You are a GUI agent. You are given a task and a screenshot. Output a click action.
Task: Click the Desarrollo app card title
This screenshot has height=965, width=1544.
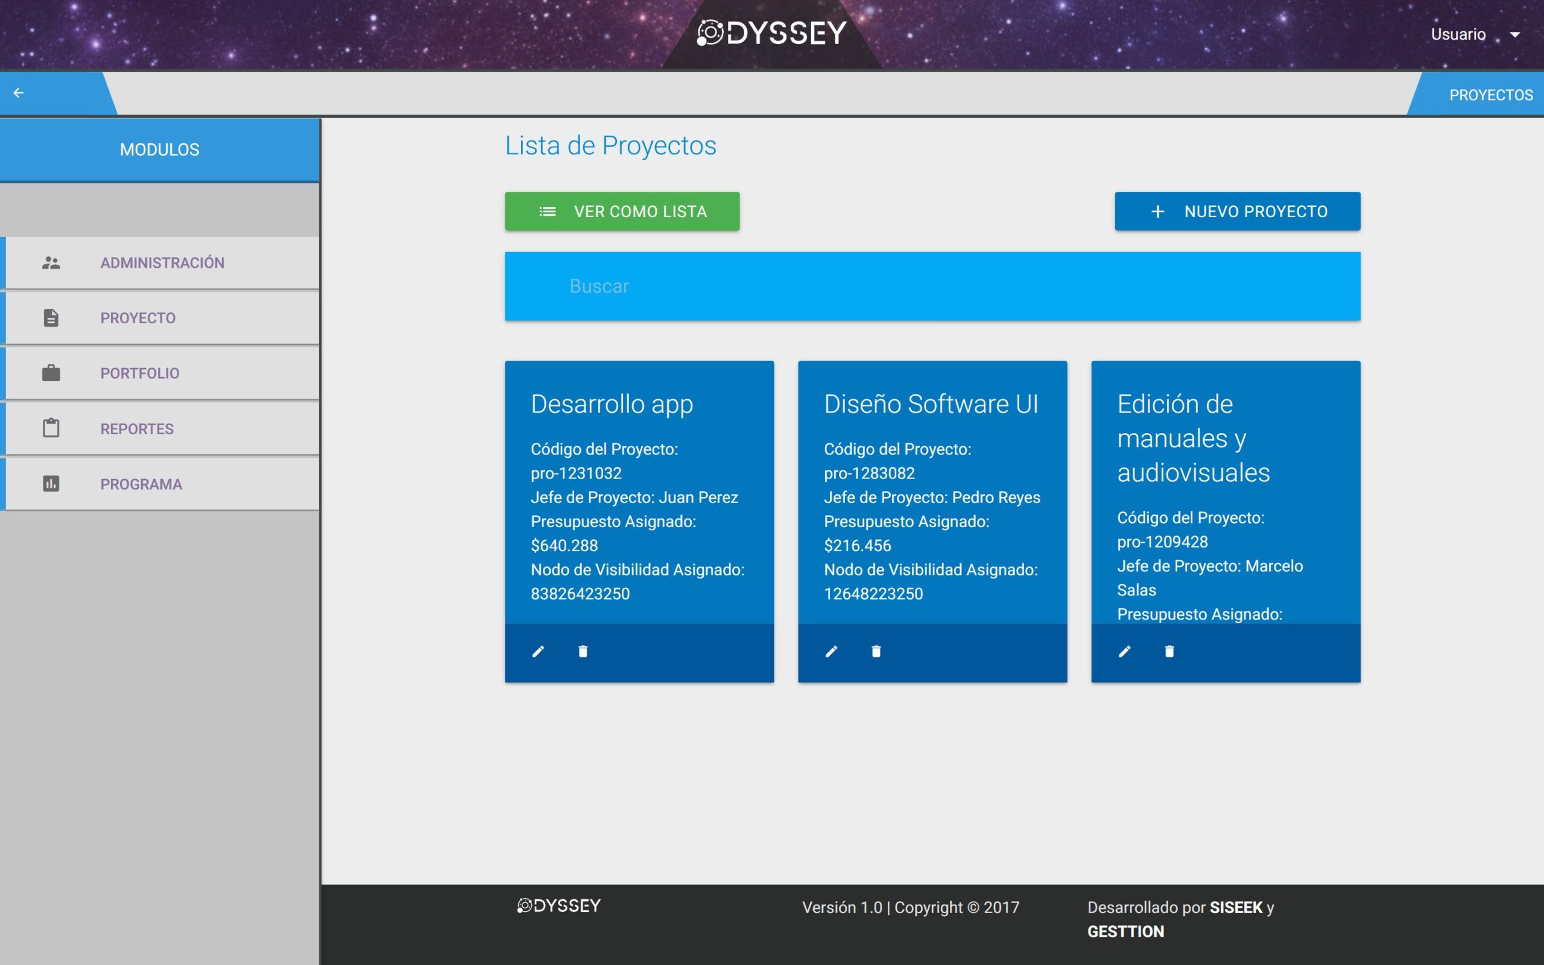click(611, 404)
